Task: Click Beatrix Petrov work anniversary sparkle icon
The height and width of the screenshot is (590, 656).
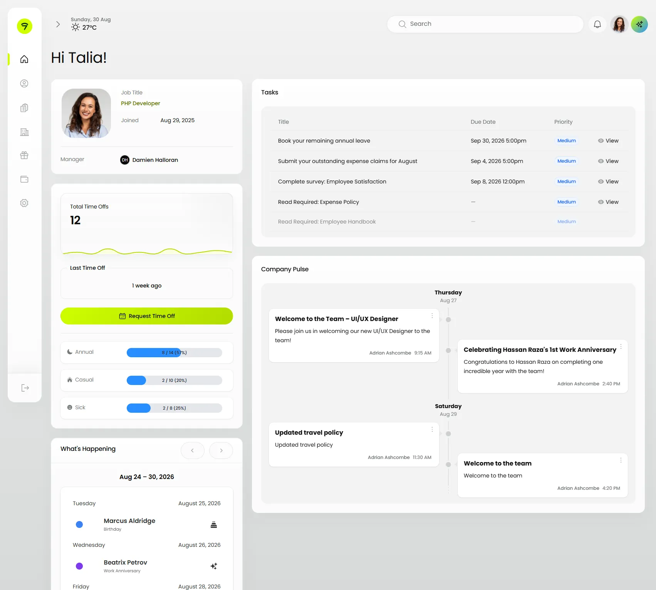Action: click(x=214, y=566)
